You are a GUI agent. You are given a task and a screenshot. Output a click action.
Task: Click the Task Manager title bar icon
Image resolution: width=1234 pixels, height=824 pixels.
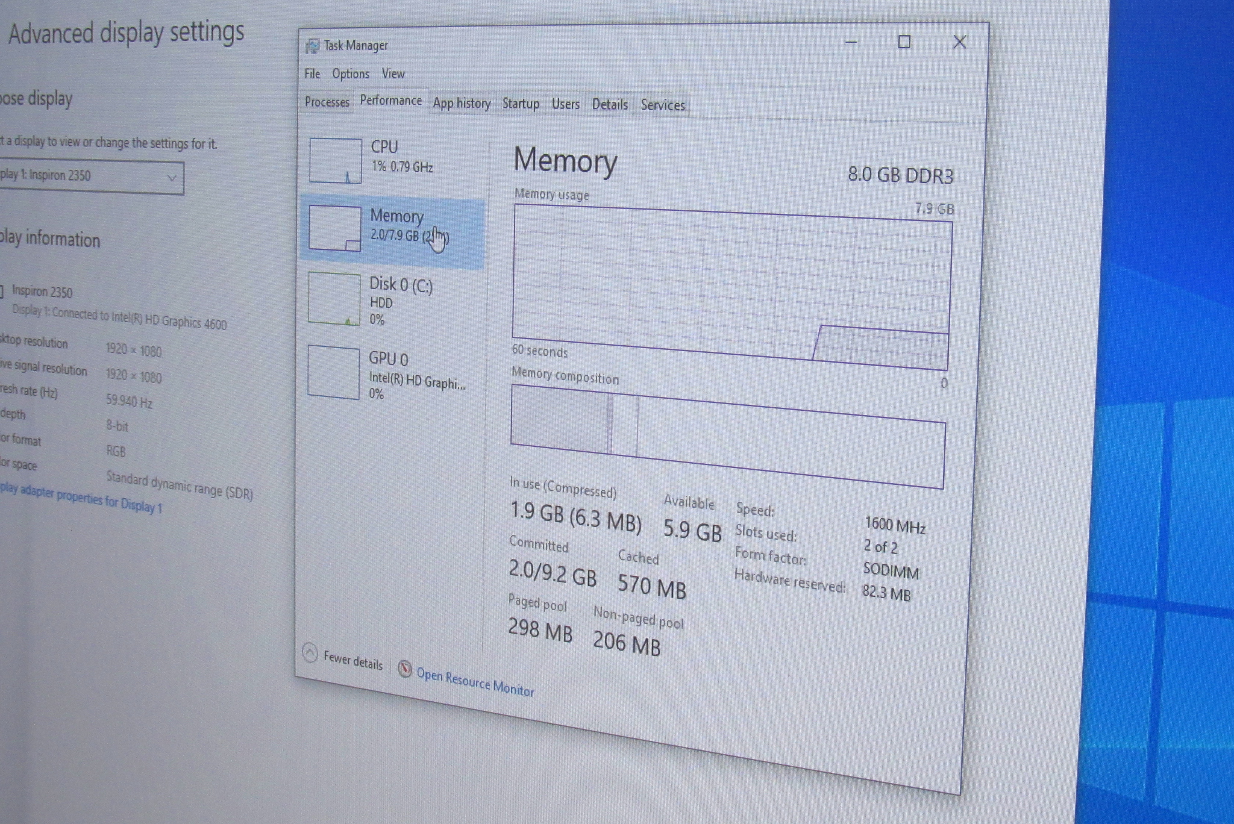click(x=312, y=46)
